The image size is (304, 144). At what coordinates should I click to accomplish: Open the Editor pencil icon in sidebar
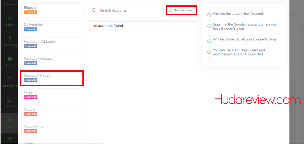tap(10, 18)
